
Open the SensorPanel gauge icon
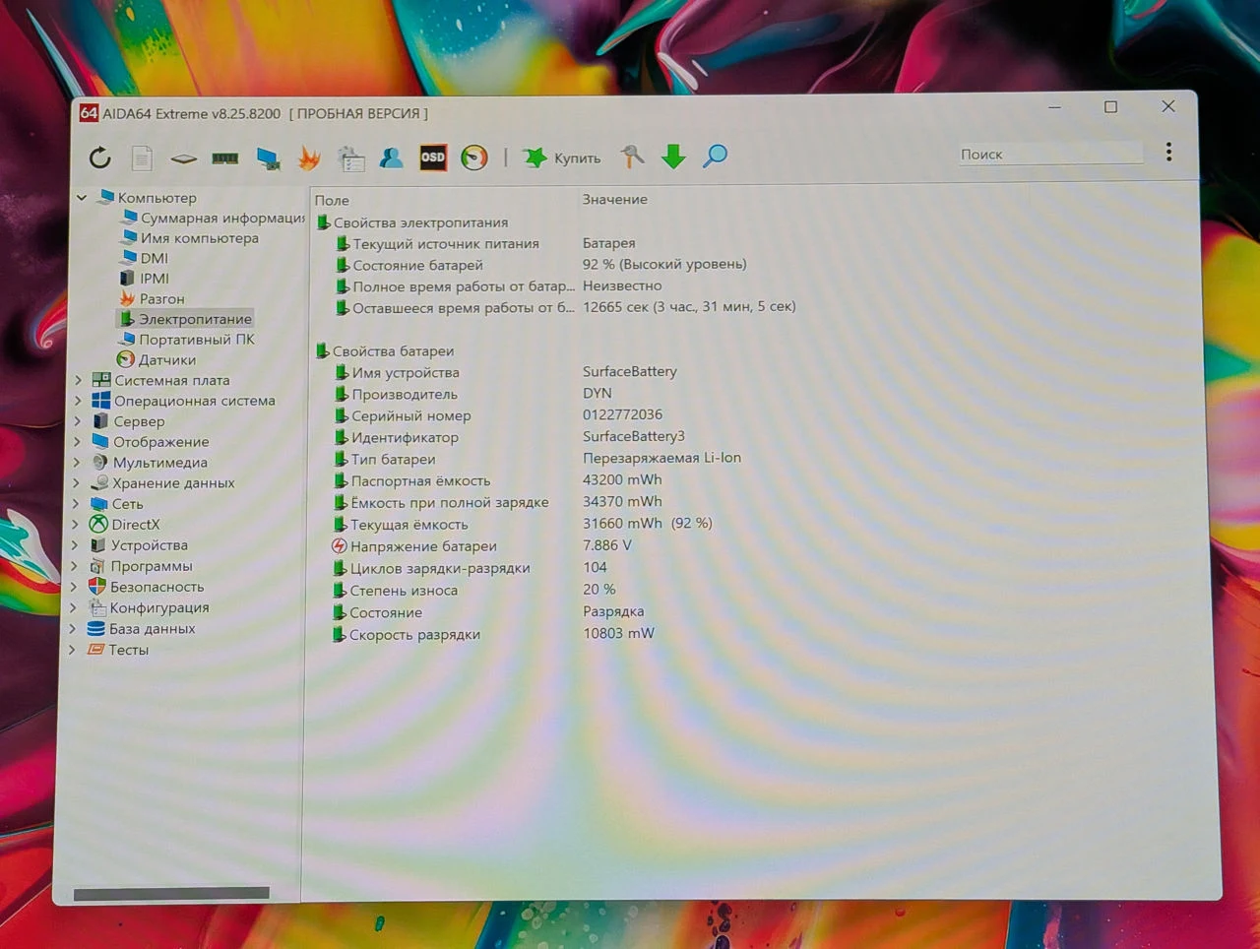click(474, 157)
